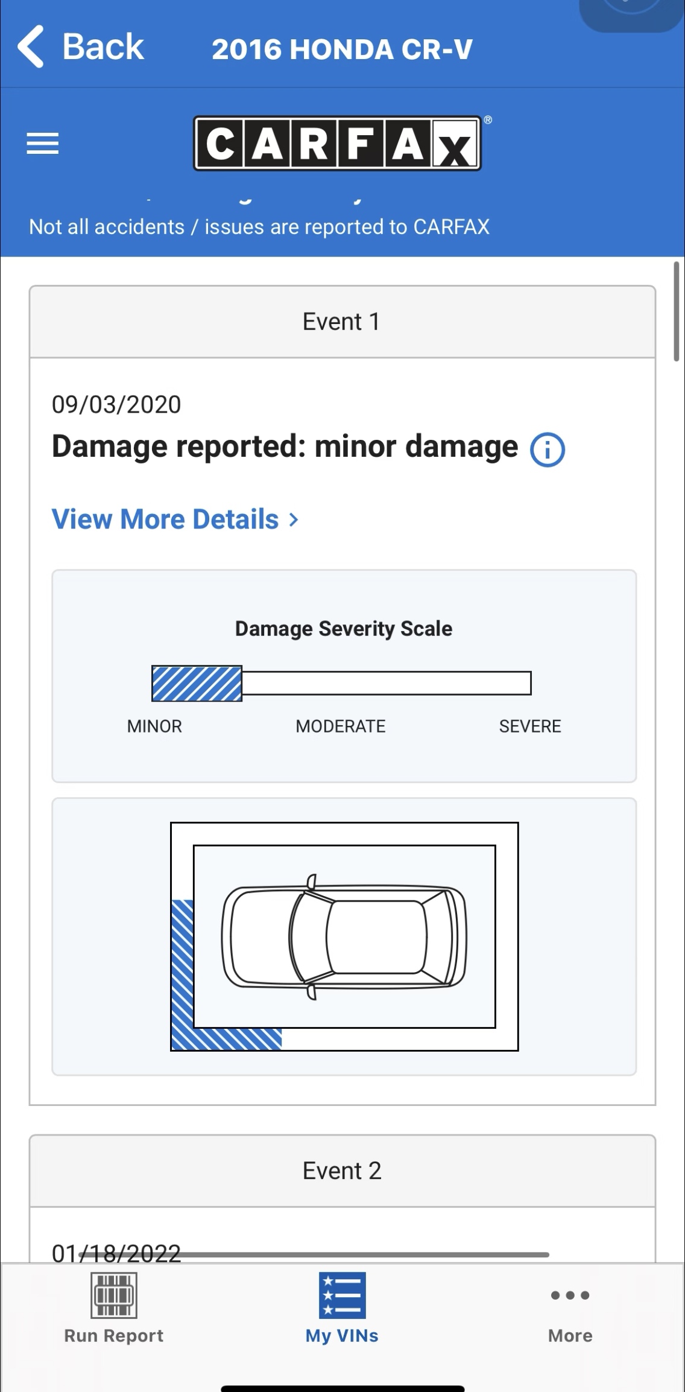
Task: Open View More Details link
Action: (x=175, y=520)
